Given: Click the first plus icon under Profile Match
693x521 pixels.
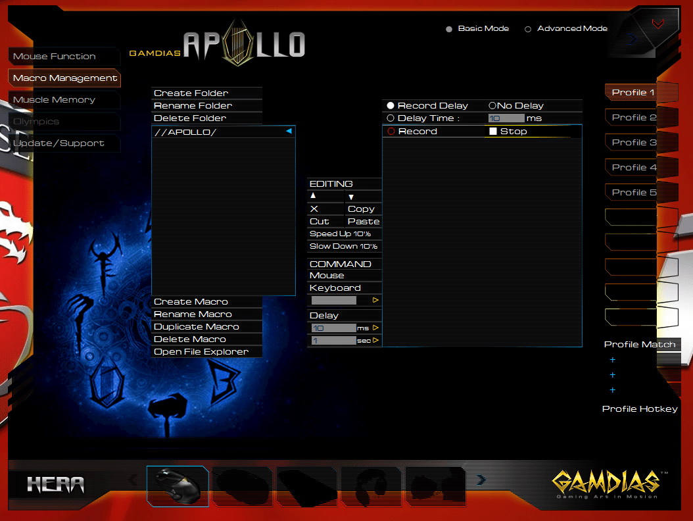Looking at the screenshot, I should point(613,360).
